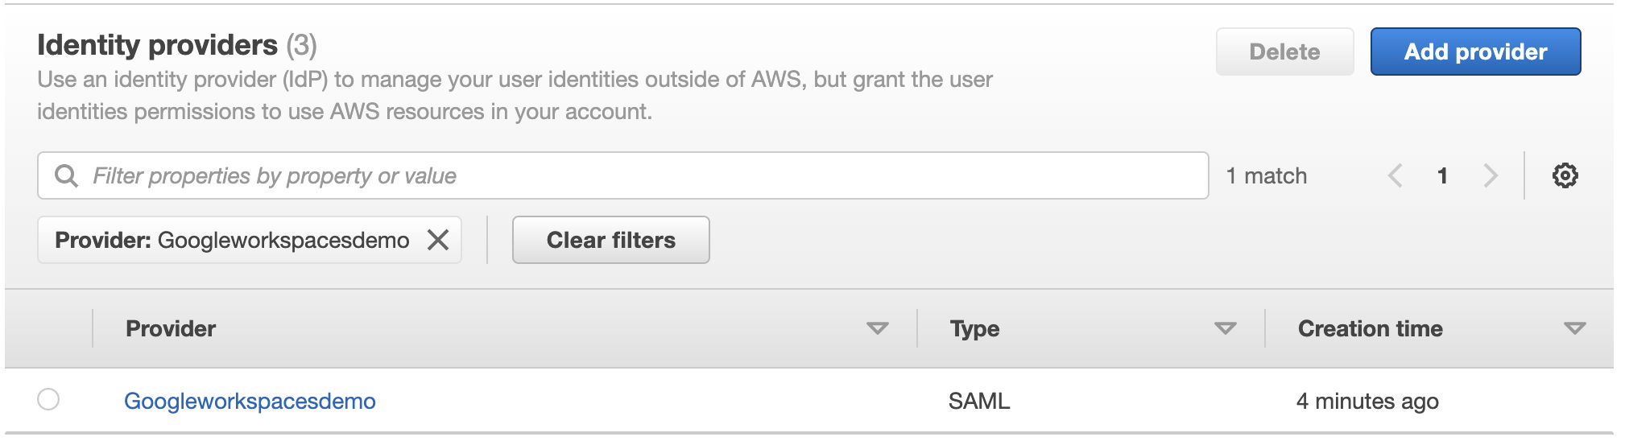Click the Type column header label
Image resolution: width=1625 pixels, height=441 pixels.
974,328
